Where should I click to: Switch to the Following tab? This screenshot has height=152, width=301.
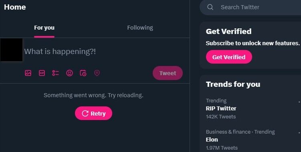[140, 28]
